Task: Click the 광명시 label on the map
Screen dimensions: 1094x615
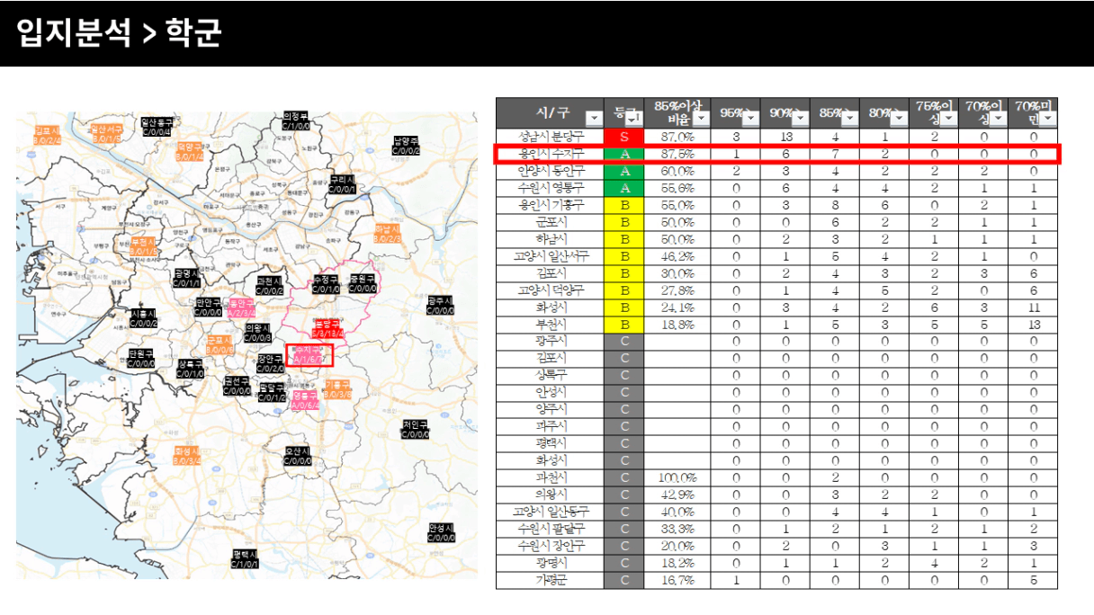Action: (187, 278)
